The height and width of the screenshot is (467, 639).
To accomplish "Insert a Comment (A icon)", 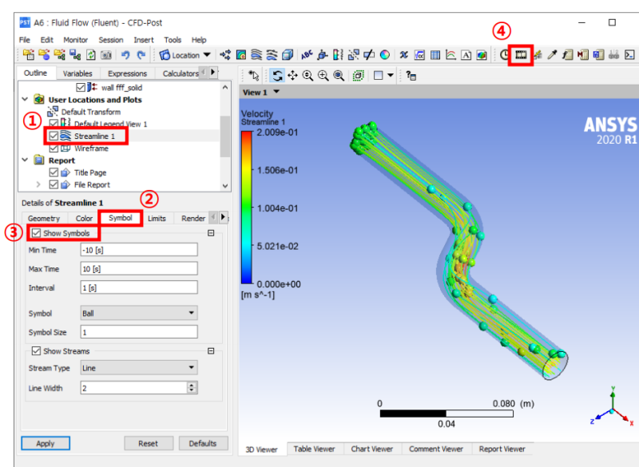I will tap(466, 55).
